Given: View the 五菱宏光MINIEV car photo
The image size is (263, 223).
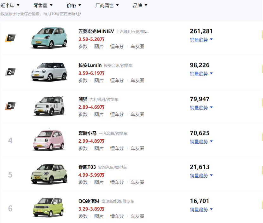Looking at the screenshot, I should (49, 38).
